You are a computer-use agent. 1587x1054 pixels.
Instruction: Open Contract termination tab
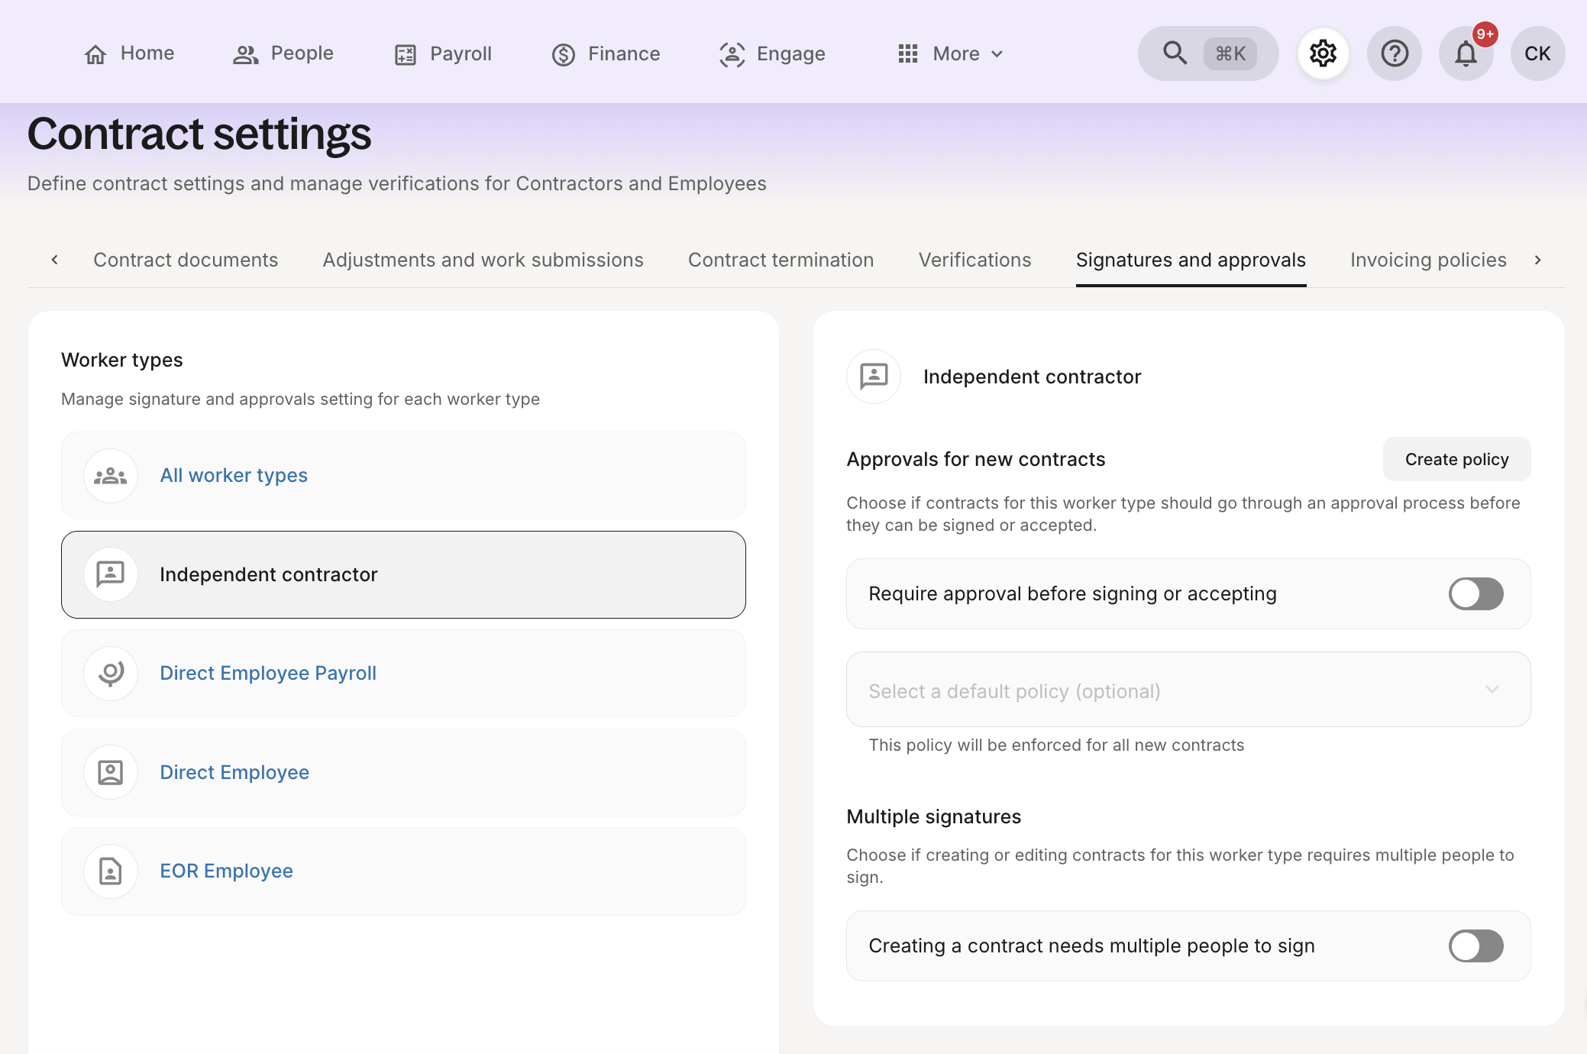coord(781,260)
